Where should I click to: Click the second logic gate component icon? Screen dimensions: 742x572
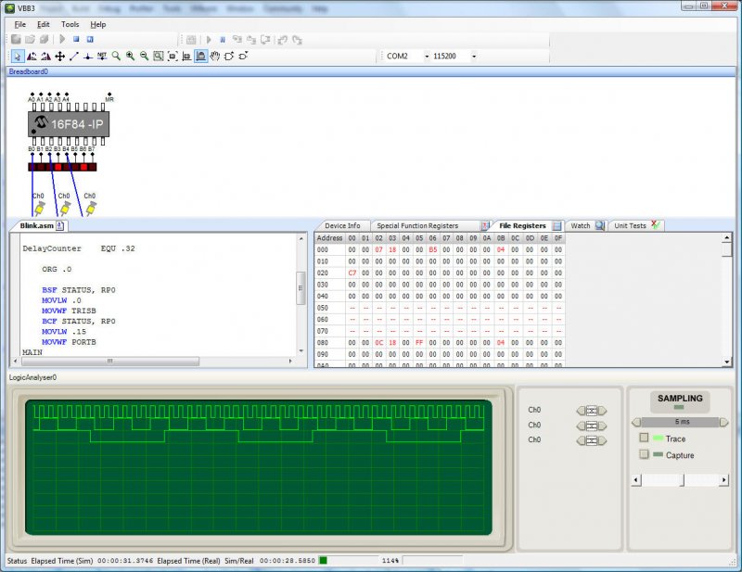pos(243,57)
